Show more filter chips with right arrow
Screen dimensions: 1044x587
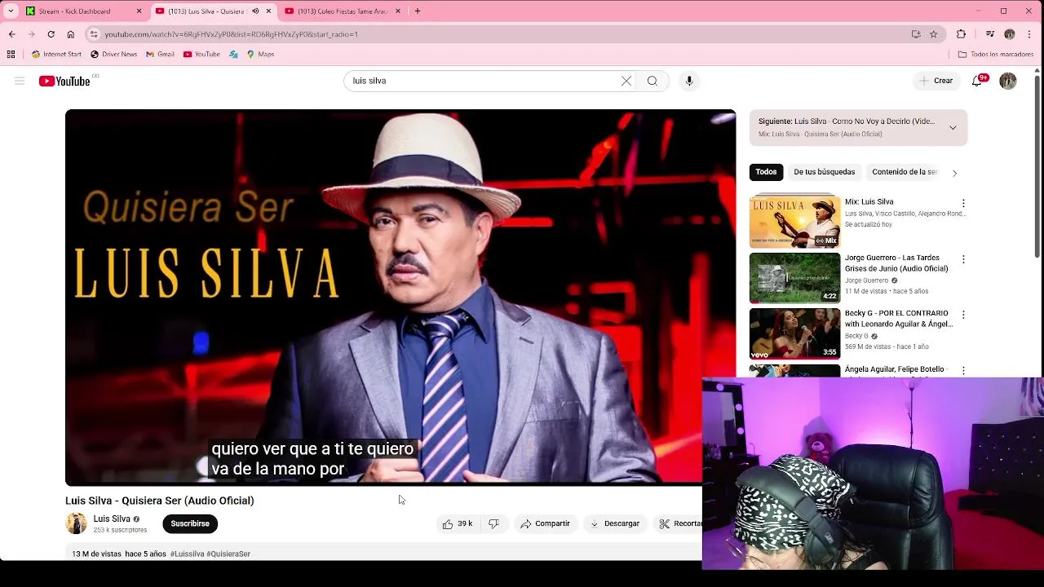click(954, 173)
